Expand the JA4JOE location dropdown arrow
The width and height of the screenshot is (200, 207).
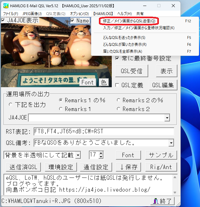(167, 118)
